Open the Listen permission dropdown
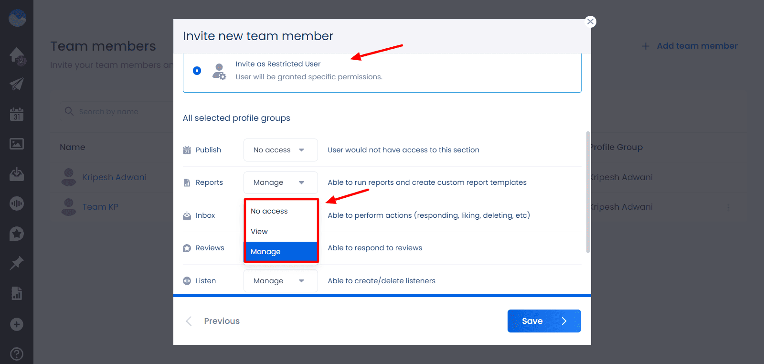The image size is (764, 364). point(280,281)
